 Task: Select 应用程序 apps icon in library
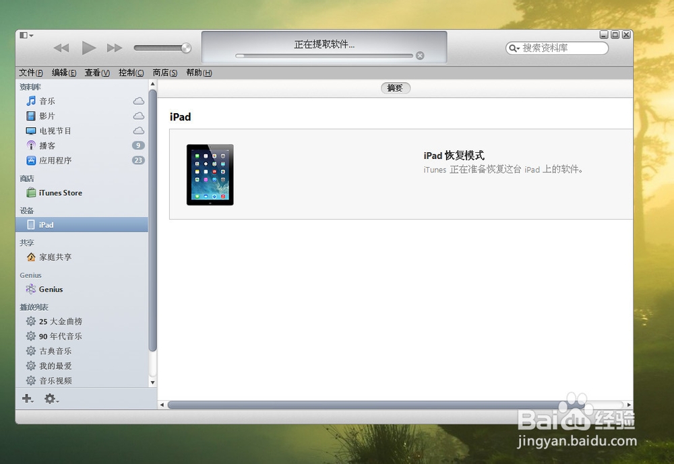click(x=31, y=160)
